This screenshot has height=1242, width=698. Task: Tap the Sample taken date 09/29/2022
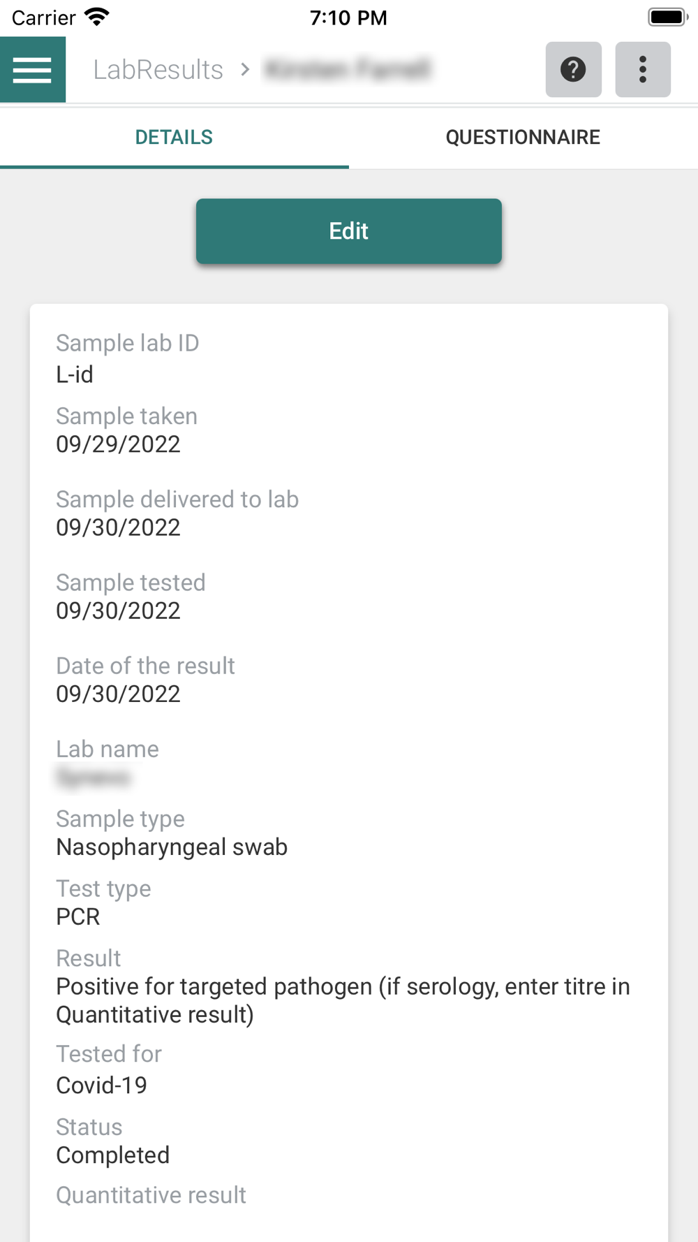(118, 444)
